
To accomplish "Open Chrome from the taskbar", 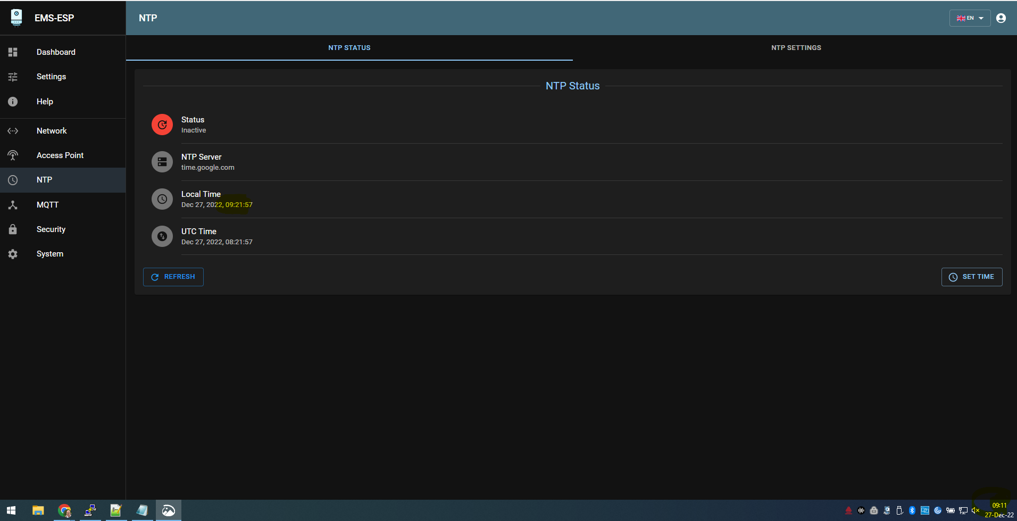I will coord(64,510).
